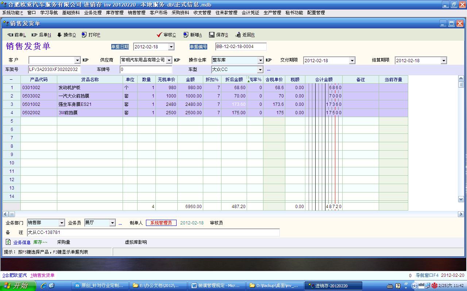The image size is (467, 291).
Task: Expand the 供应商 supplier dropdown
Action: [x=169, y=60]
